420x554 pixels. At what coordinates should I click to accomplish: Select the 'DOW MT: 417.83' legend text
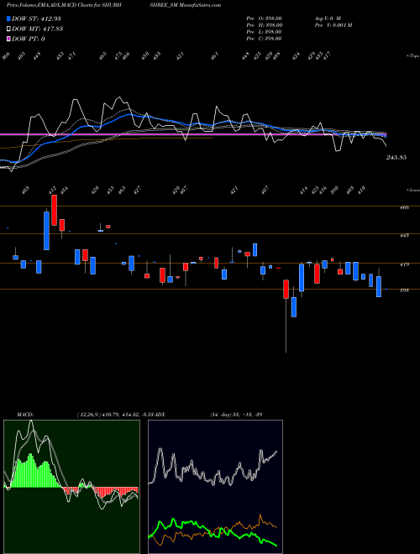click(x=38, y=29)
